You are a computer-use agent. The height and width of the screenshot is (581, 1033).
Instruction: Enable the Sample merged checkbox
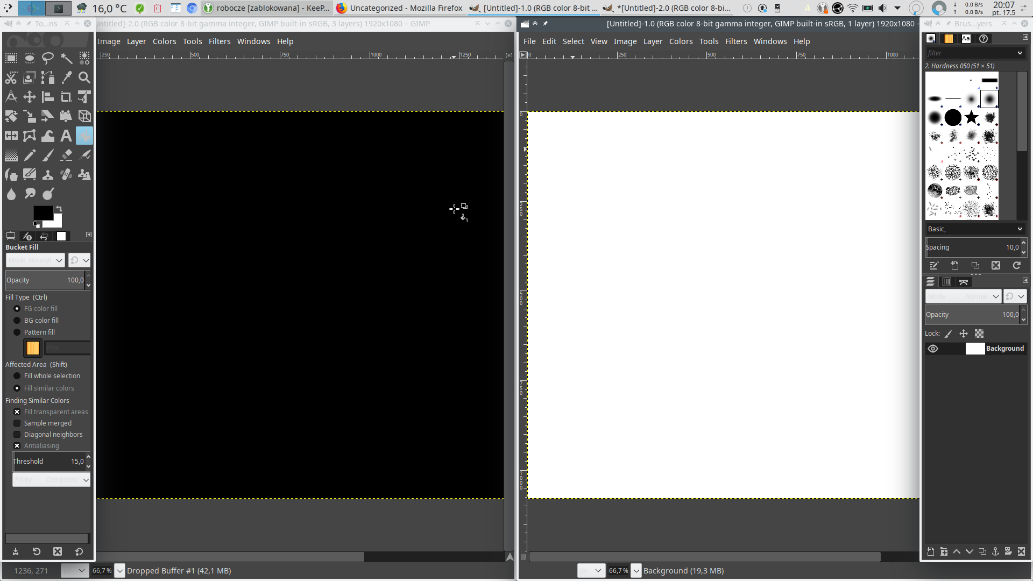17,423
